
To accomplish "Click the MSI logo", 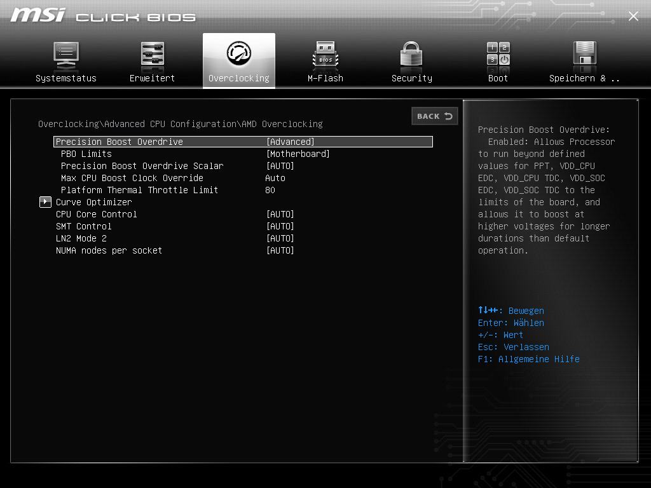I will tap(38, 15).
